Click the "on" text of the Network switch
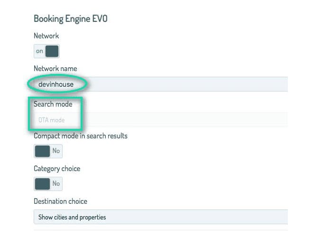313x246 pixels. (x=39, y=51)
